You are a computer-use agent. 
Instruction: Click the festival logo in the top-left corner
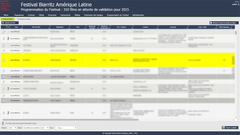point(6,5)
